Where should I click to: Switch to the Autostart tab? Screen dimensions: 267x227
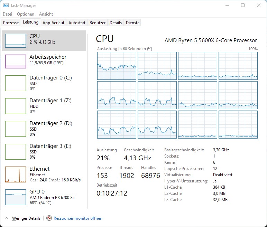click(77, 23)
